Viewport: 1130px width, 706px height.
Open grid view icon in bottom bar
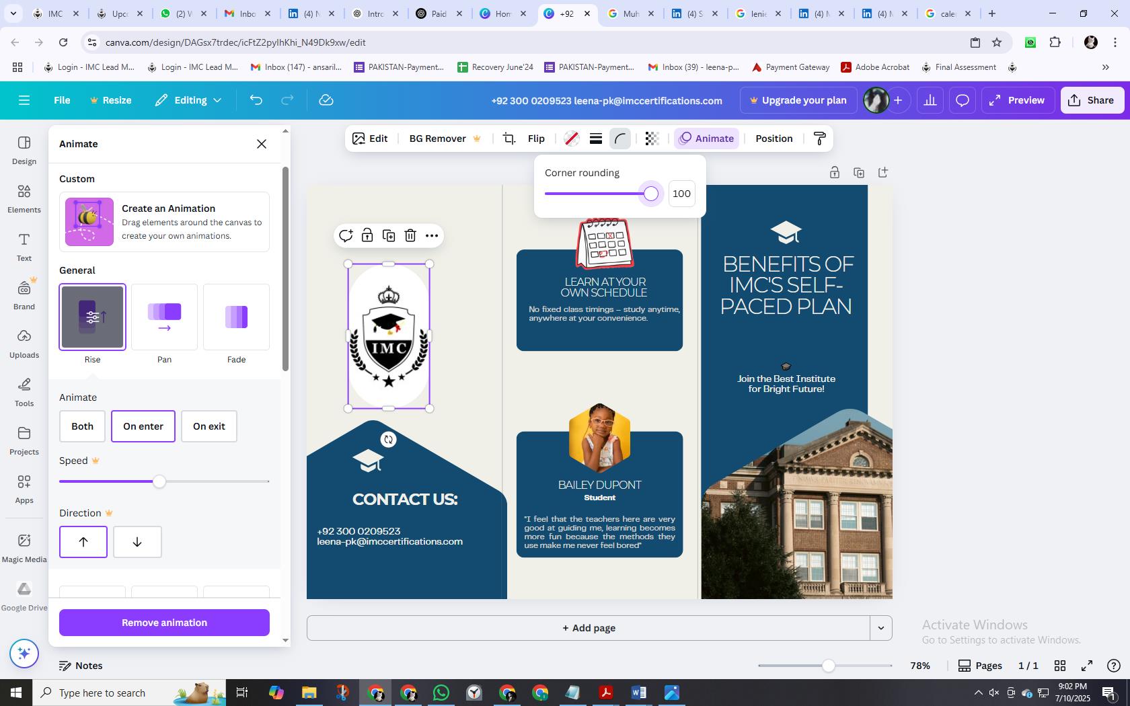1060,666
